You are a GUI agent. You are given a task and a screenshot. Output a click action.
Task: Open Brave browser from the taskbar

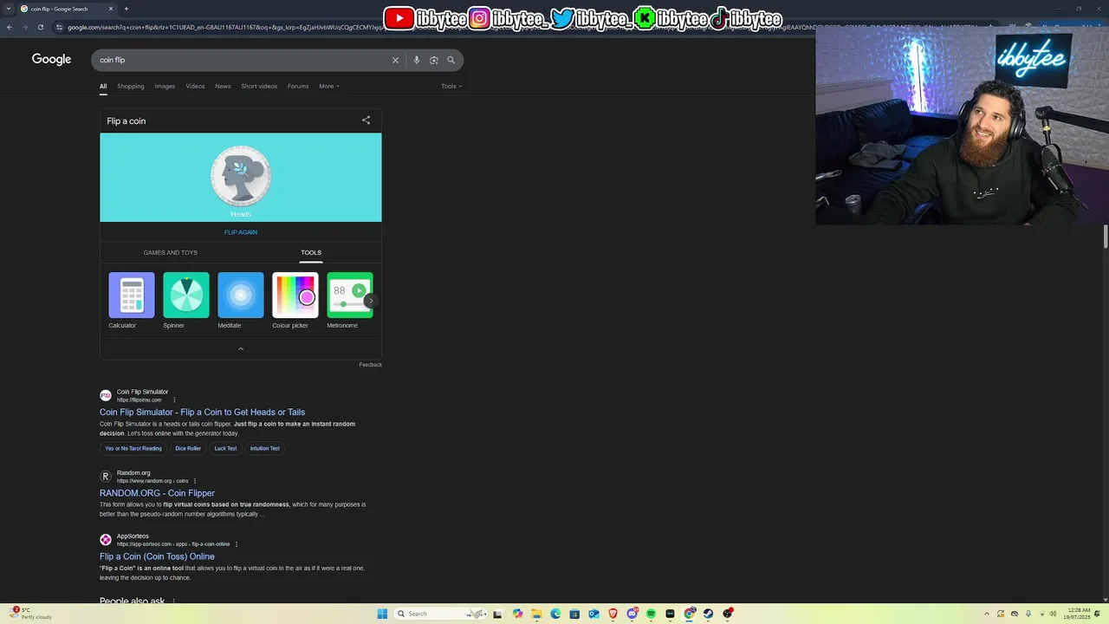point(613,614)
